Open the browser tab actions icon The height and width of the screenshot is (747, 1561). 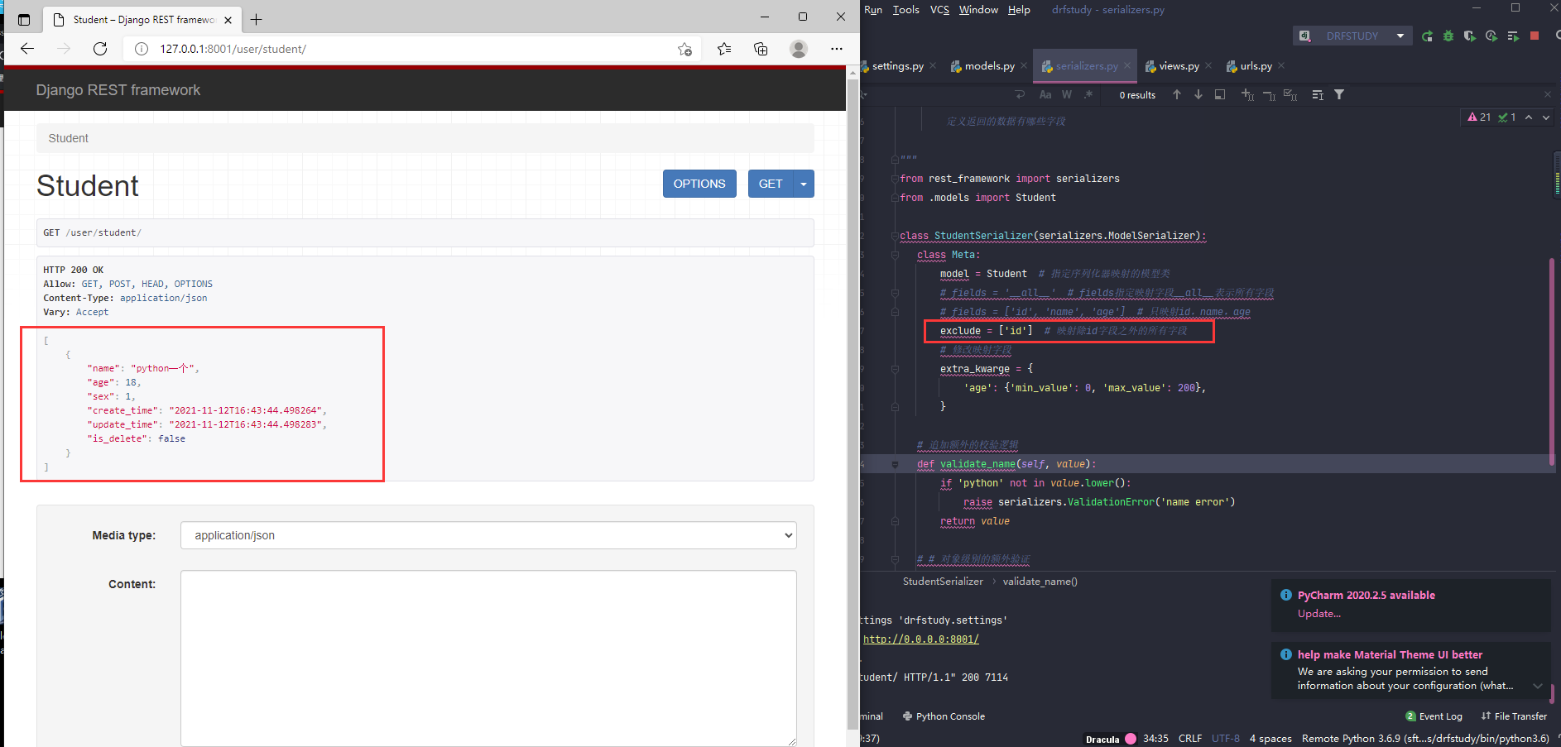pyautogui.click(x=24, y=19)
